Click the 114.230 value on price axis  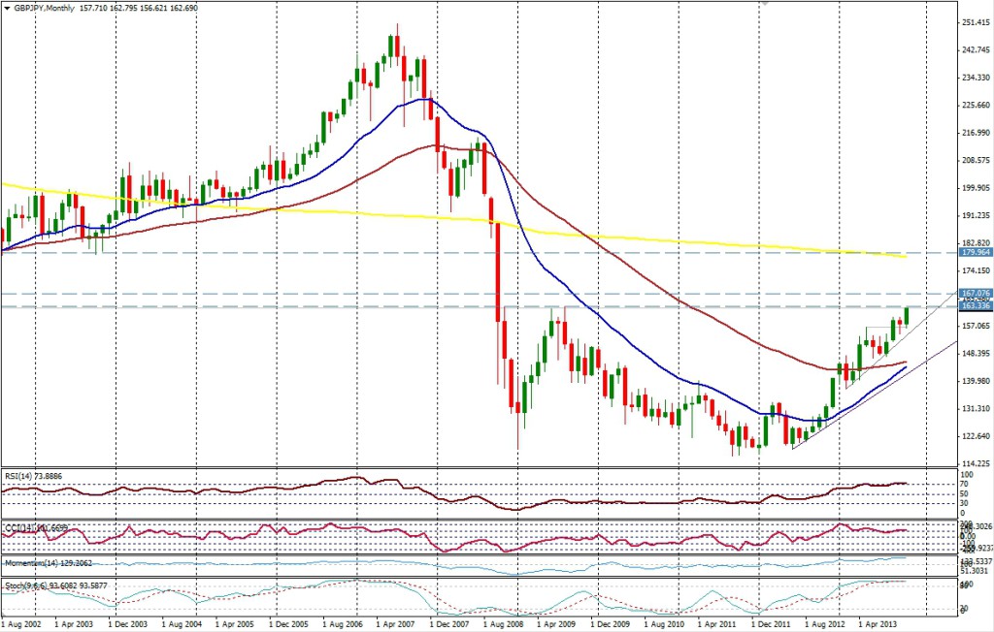click(x=974, y=463)
